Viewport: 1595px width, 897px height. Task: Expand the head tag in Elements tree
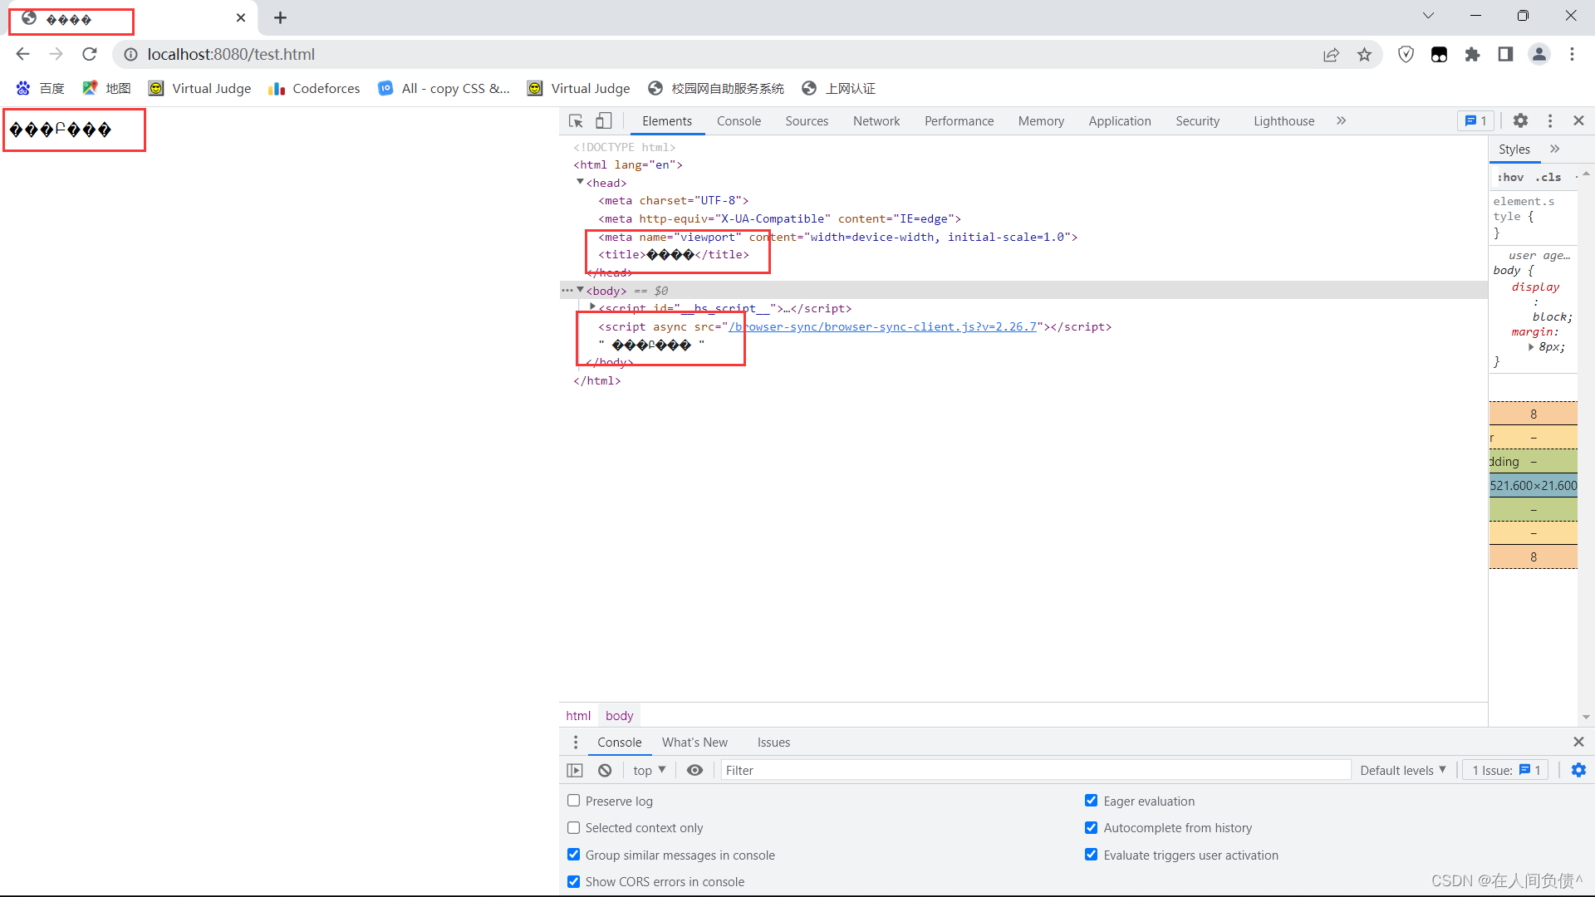580,182
